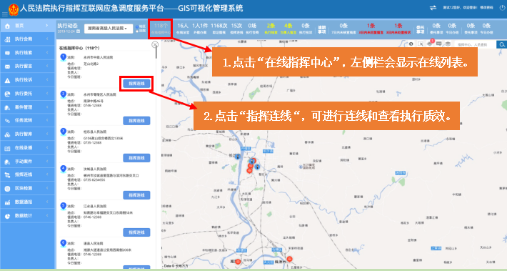
Task: Open the 首页 home icon in sidebar
Action: (x=7, y=26)
